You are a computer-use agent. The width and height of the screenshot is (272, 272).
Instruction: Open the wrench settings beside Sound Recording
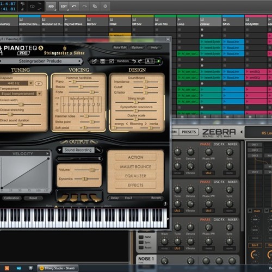[x=98, y=150]
